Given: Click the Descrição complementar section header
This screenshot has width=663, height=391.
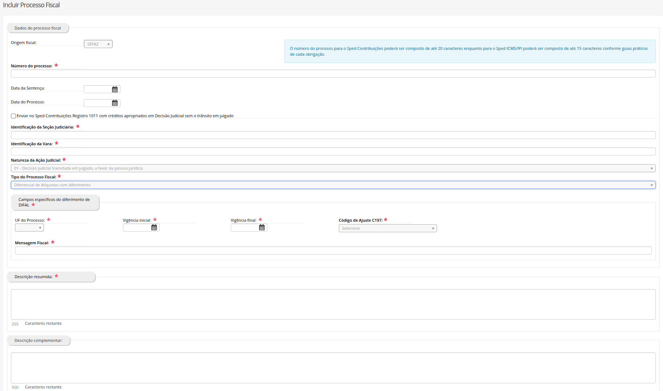Looking at the screenshot, I should point(39,341).
